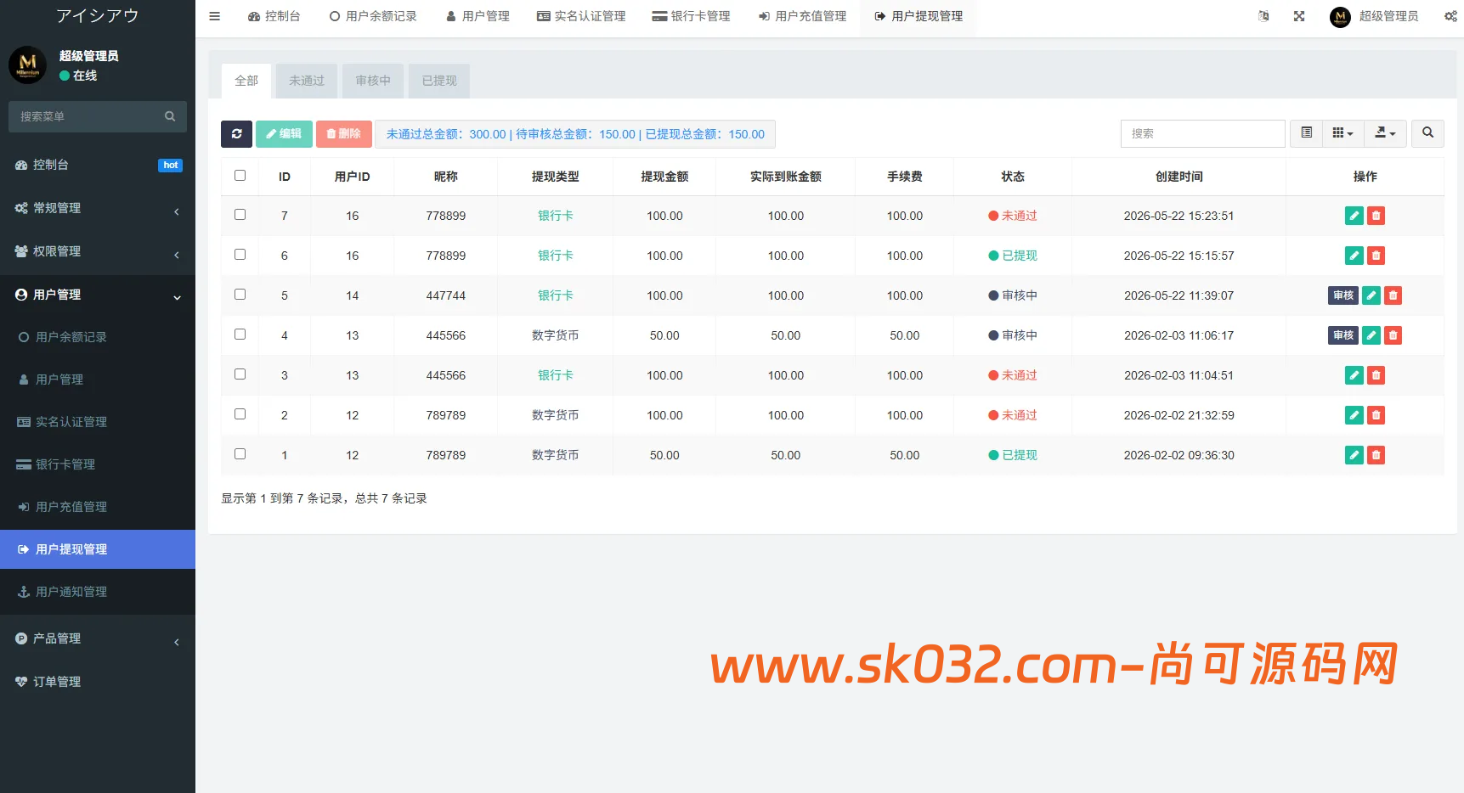
Task: Open the export data dropdown
Action: [x=1386, y=133]
